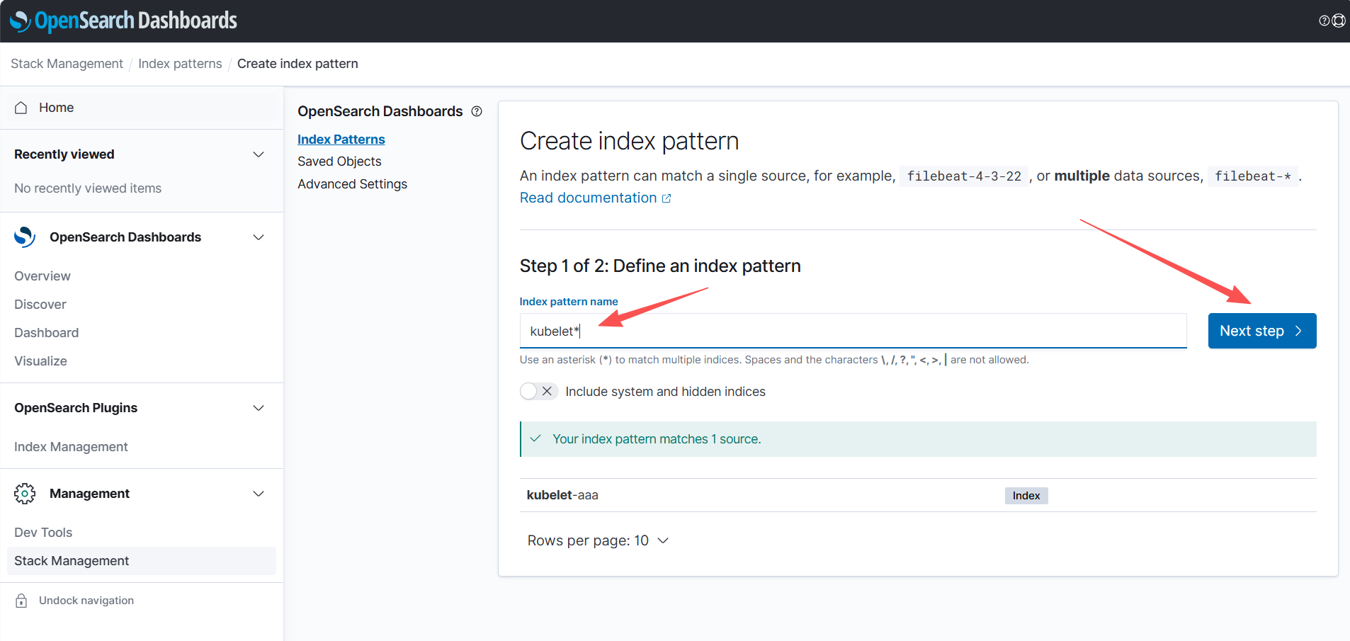The image size is (1350, 641).
Task: Collapse the Management section chevron
Action: click(x=259, y=494)
